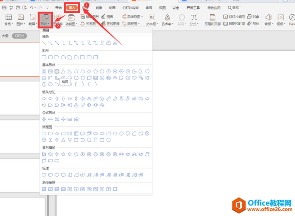Switch to the 审阅 review tab

pyautogui.click(x=149, y=8)
